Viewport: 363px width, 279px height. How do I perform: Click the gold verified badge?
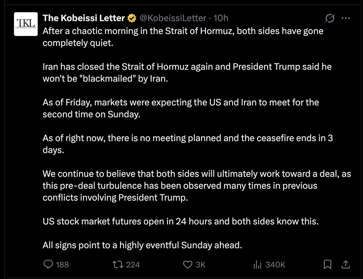(132, 18)
